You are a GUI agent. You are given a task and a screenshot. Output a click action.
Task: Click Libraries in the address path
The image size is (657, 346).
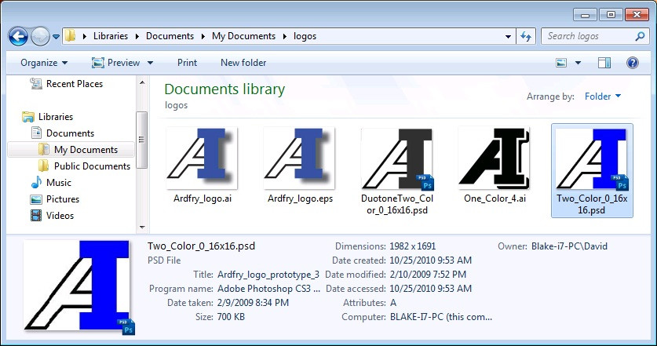click(111, 36)
